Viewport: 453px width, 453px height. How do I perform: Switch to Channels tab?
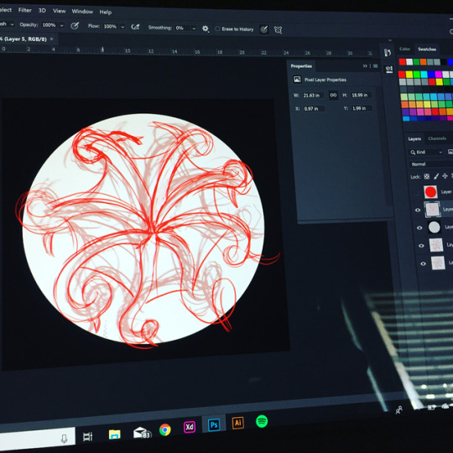pyautogui.click(x=437, y=138)
